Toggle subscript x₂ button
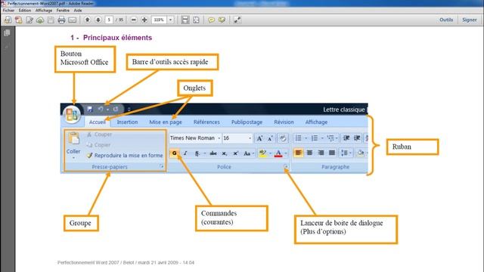 point(225,153)
